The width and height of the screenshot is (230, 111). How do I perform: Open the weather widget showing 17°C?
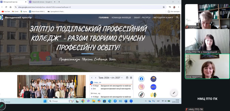point(5,101)
